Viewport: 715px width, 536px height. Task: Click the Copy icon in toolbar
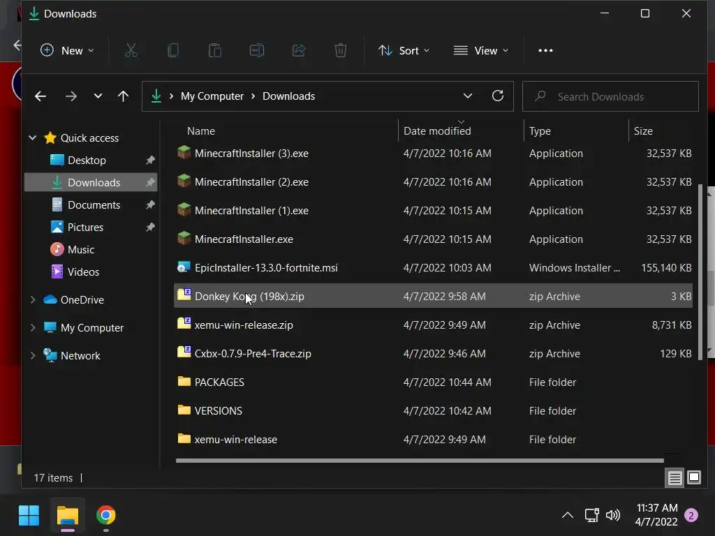(173, 50)
